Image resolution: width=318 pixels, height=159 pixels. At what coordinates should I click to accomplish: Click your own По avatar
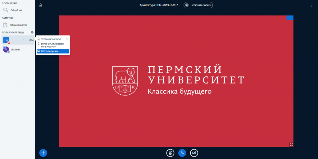(x=6, y=40)
